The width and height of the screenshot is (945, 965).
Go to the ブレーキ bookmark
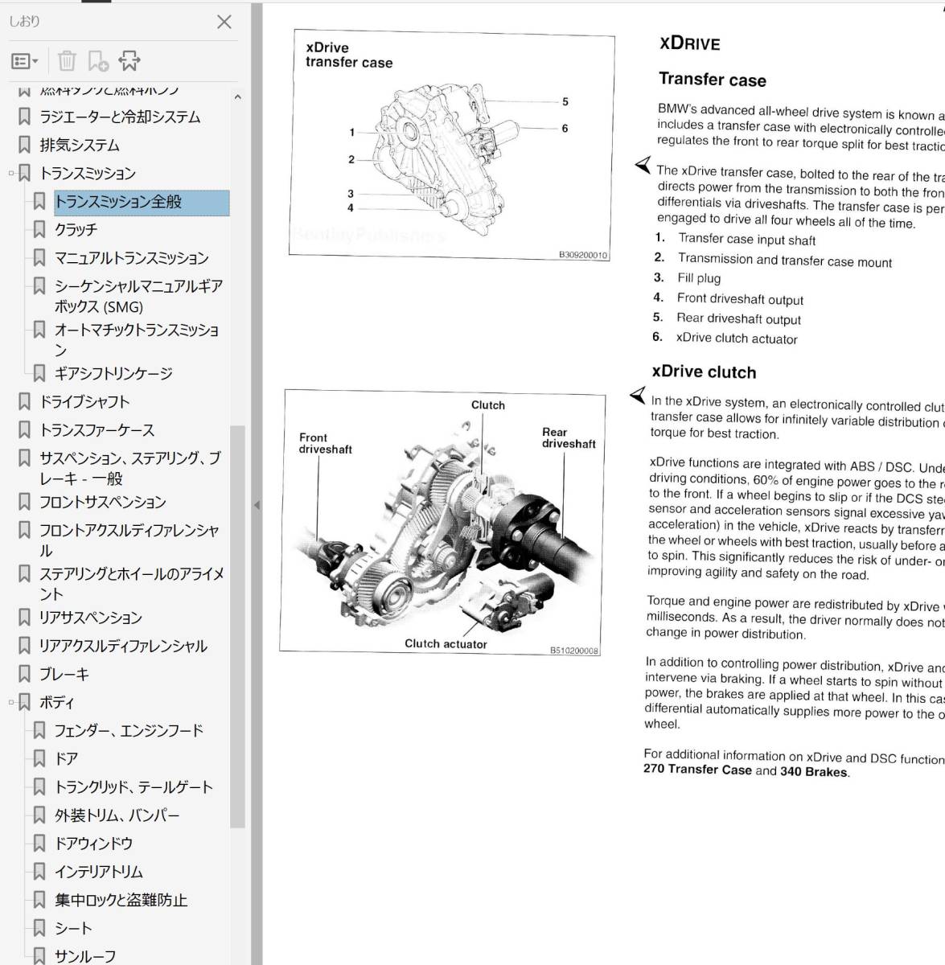pos(64,674)
